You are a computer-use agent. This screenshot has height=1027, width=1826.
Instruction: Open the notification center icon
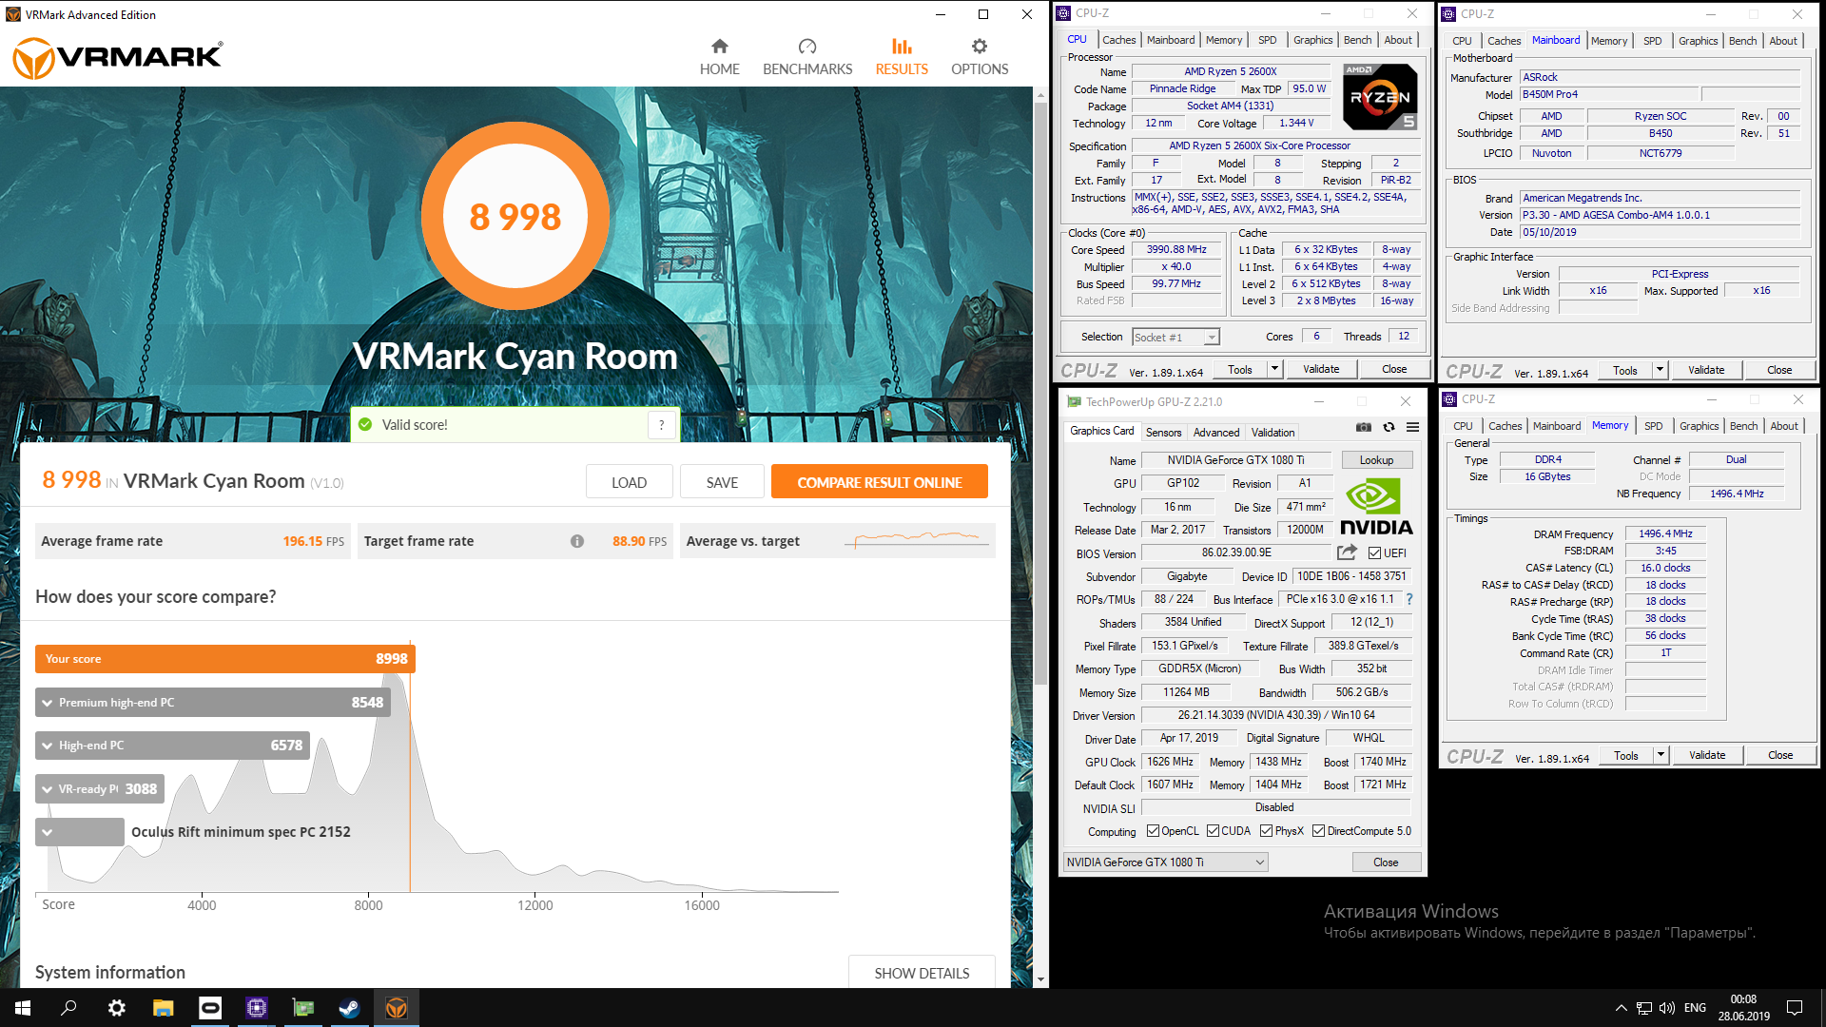coord(1795,1008)
